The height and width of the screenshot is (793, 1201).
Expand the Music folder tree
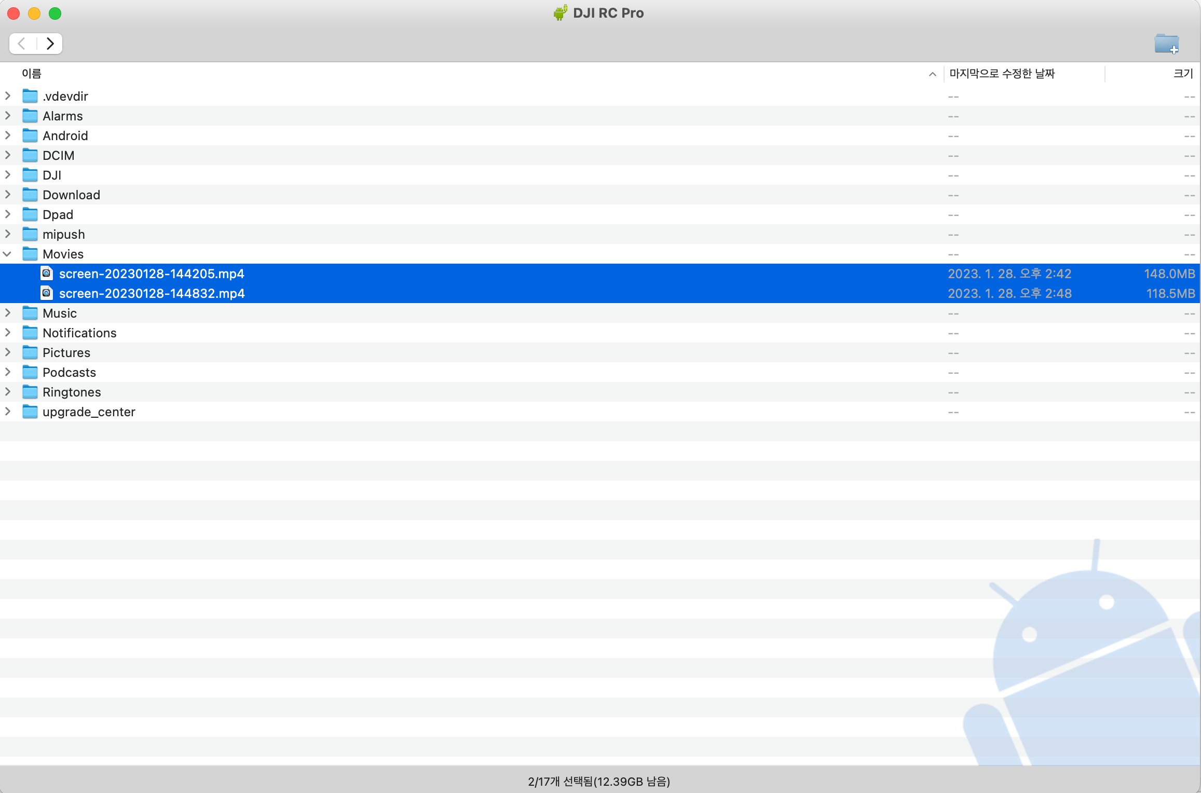(x=8, y=313)
